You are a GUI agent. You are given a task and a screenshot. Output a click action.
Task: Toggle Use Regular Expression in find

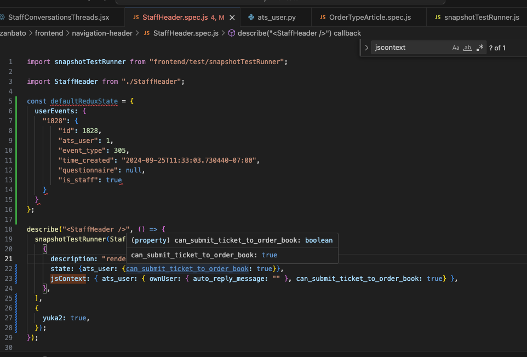click(x=480, y=48)
